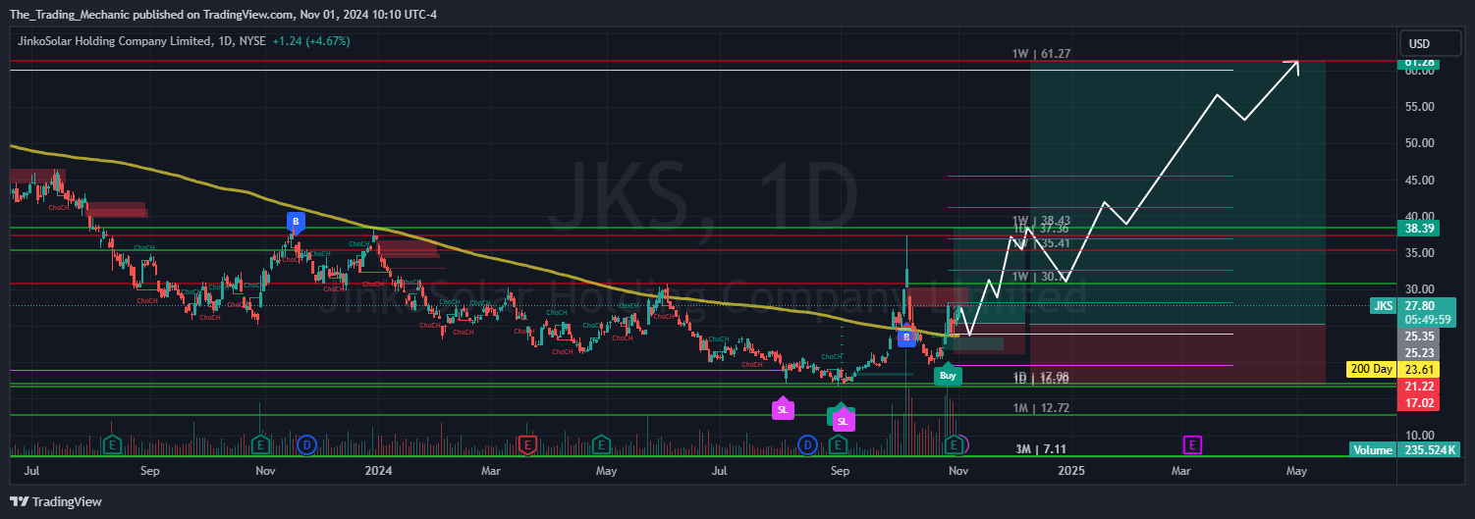Click the +1.24 (+4.67%) change value
The height and width of the screenshot is (519, 1475).
point(311,41)
